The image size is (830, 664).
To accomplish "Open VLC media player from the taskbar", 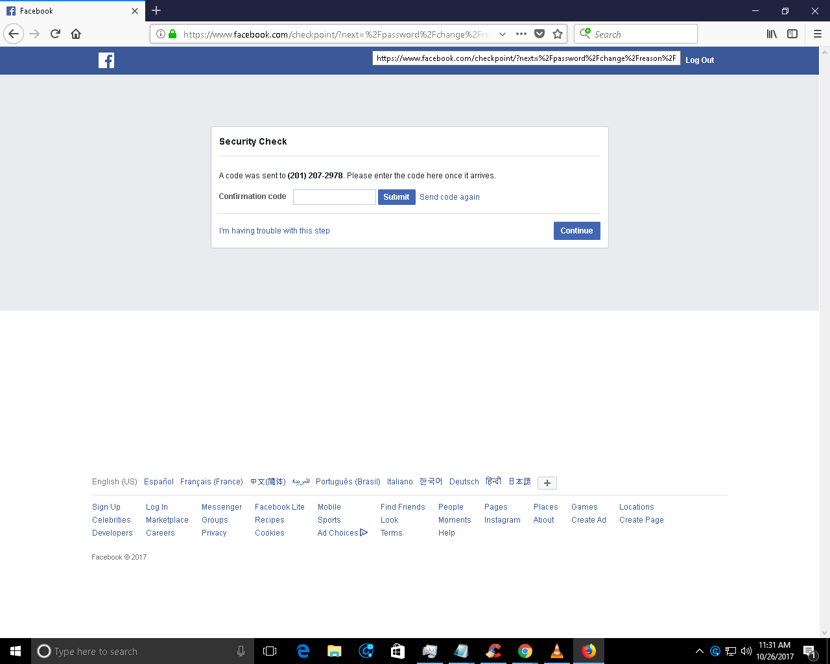I will [557, 651].
